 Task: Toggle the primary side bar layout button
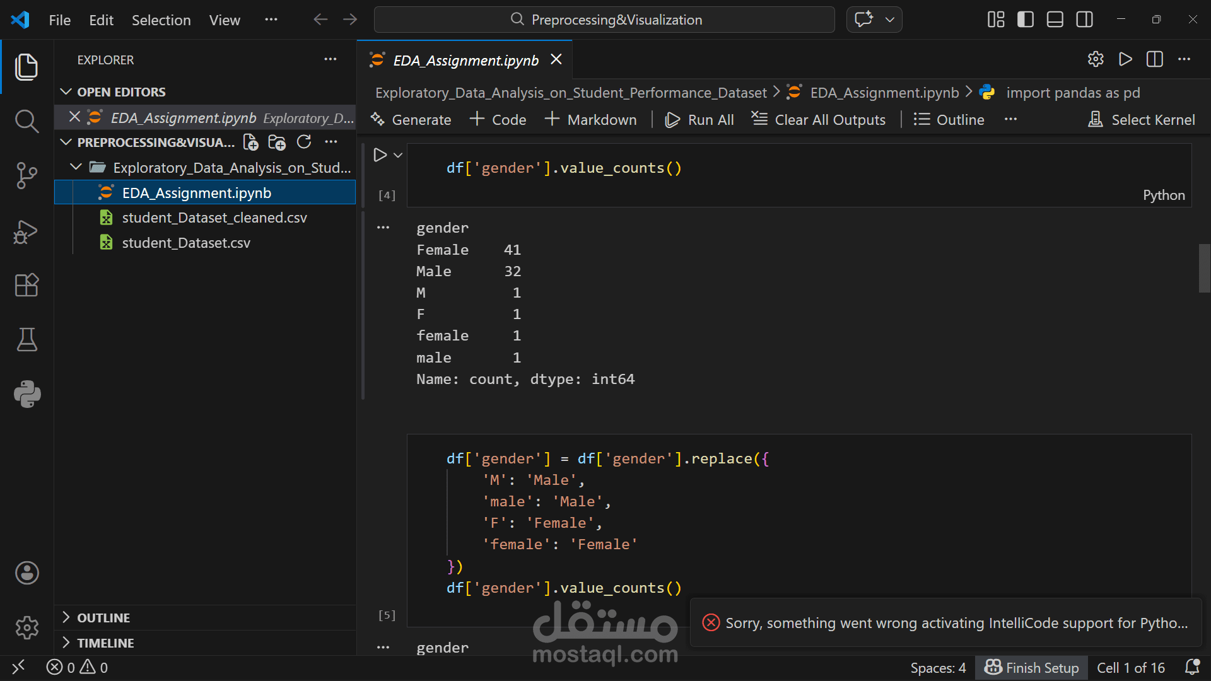click(1026, 20)
